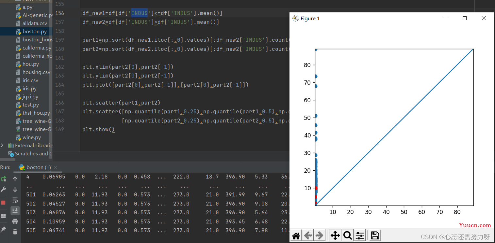Stop the running process with the red square
495x243 pixels.
(x=4, y=203)
